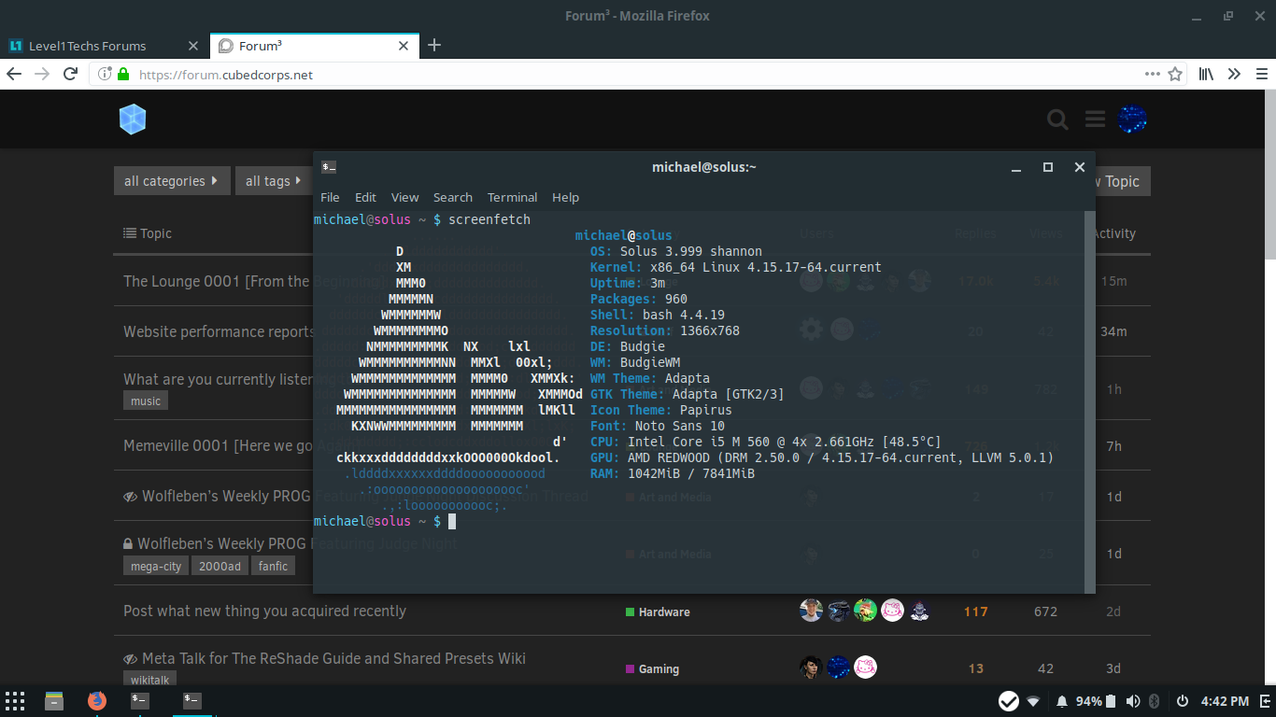The width and height of the screenshot is (1276, 717).
Task: Go back using Firefox's back arrow
Action: coord(14,74)
